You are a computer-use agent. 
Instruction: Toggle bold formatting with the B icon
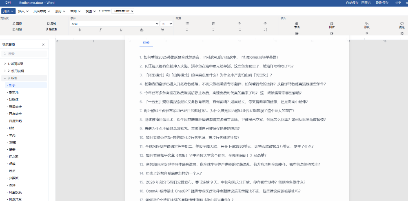click(x=79, y=30)
